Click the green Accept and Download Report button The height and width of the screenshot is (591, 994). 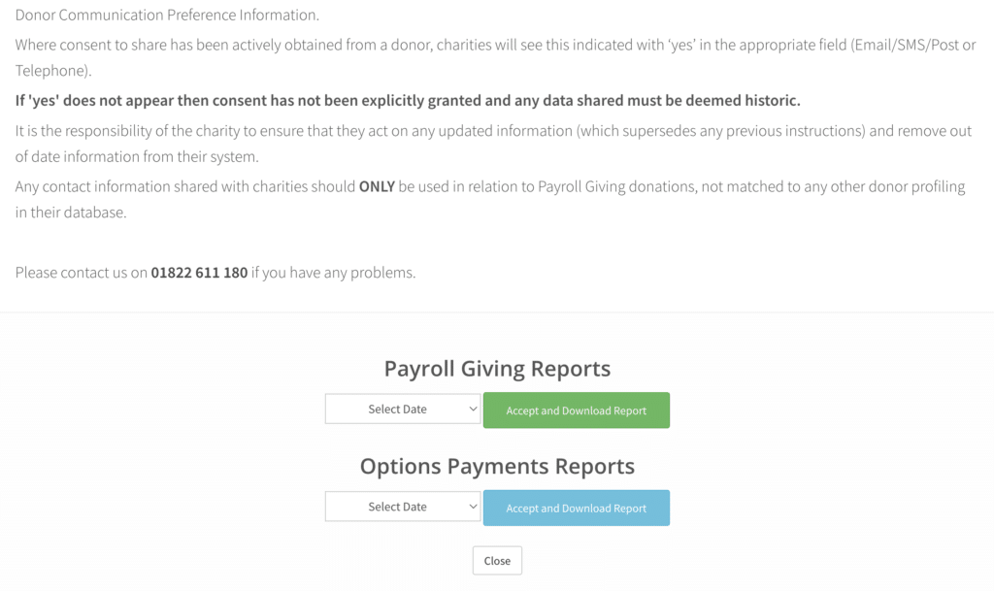(x=577, y=410)
